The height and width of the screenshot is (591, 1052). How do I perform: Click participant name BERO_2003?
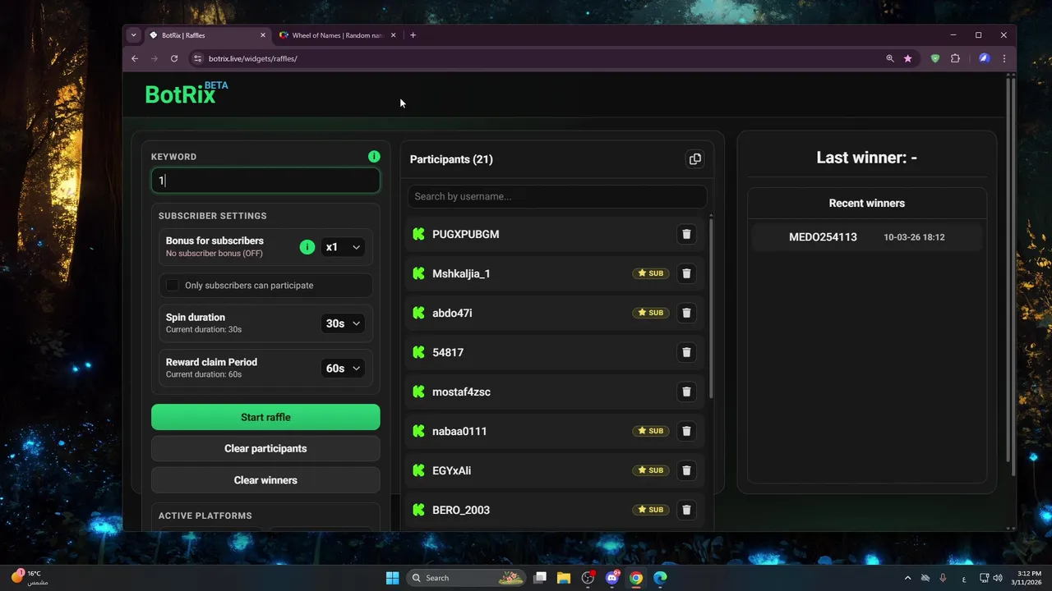[x=461, y=510]
